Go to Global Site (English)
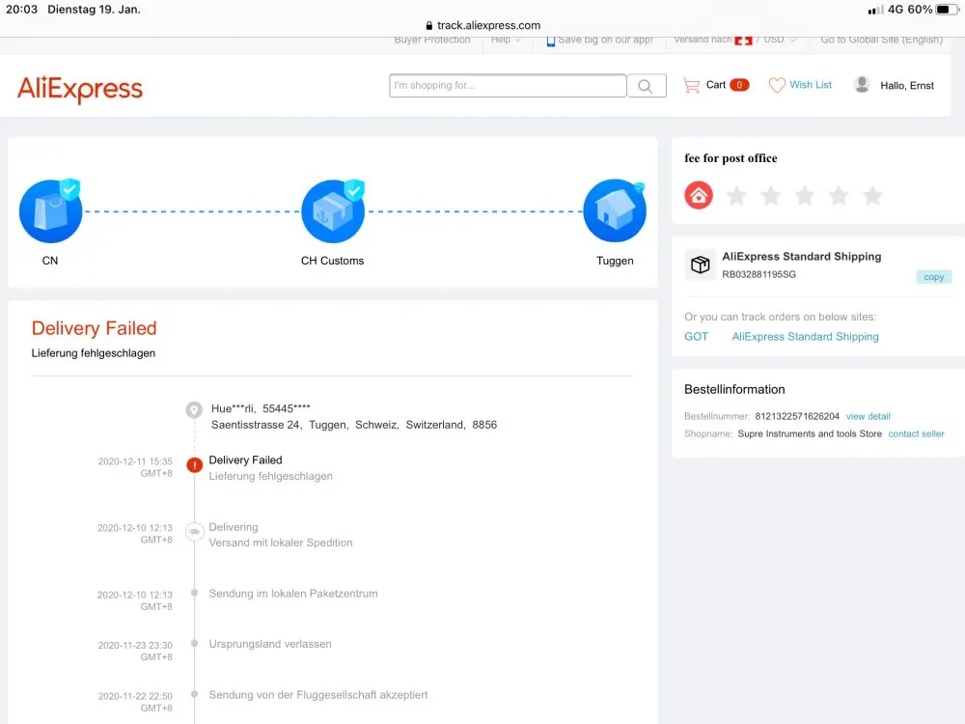 coord(881,40)
